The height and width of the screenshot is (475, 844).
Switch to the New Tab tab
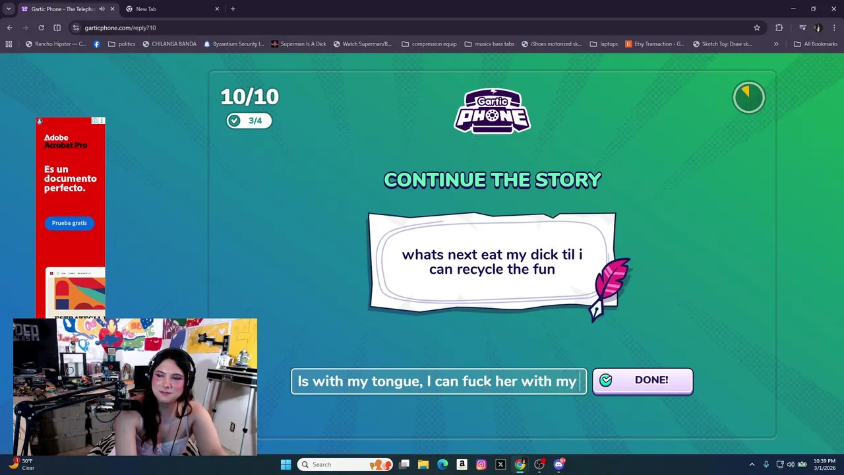coord(173,9)
